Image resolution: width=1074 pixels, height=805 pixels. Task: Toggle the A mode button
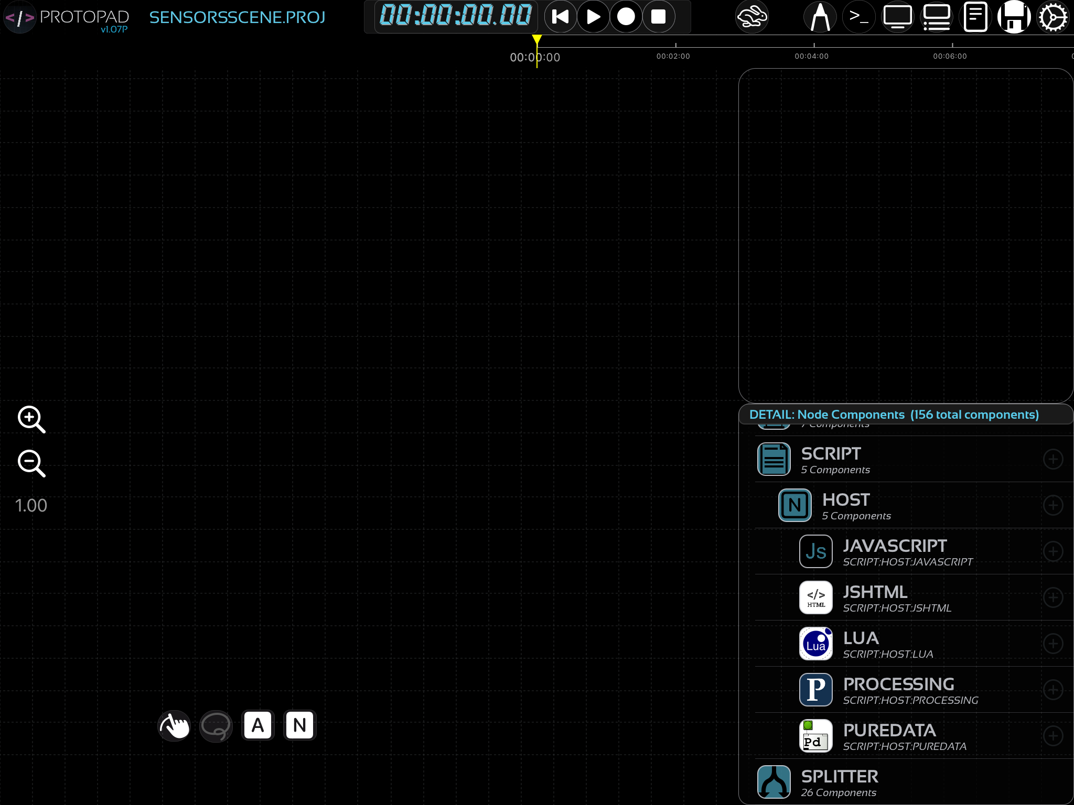click(257, 726)
